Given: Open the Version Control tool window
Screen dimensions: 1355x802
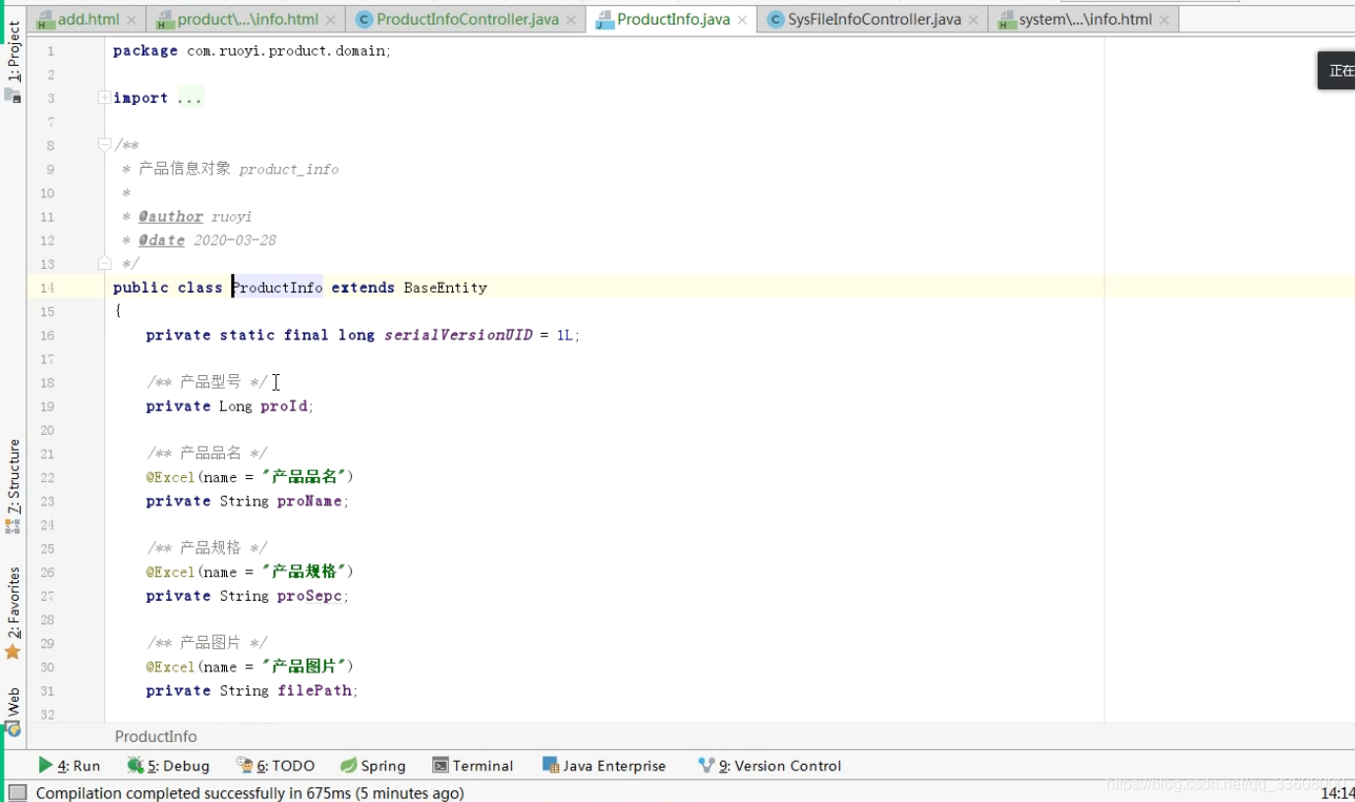Looking at the screenshot, I should tap(769, 766).
